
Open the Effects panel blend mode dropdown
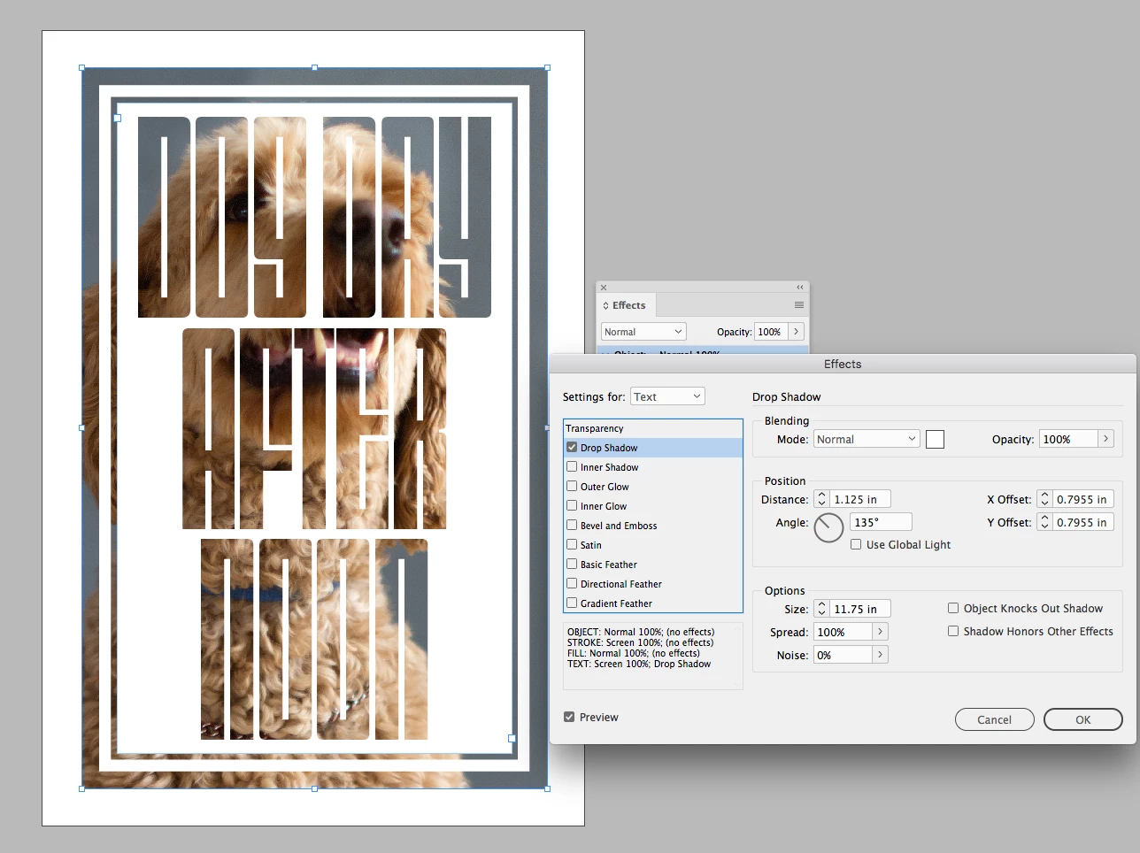643,332
